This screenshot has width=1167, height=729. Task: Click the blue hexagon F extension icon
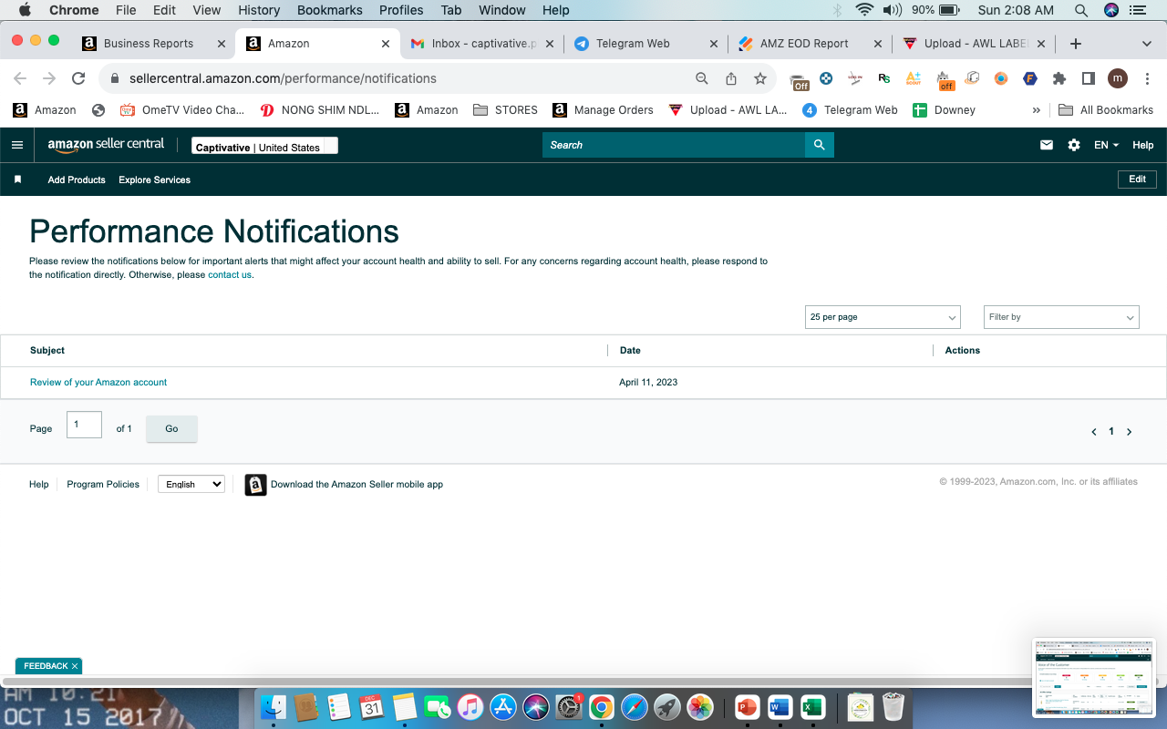(1030, 78)
